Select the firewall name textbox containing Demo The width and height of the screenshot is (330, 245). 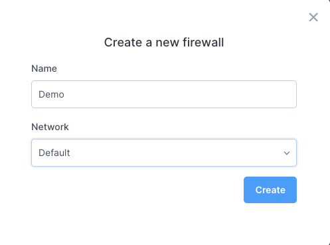click(164, 94)
